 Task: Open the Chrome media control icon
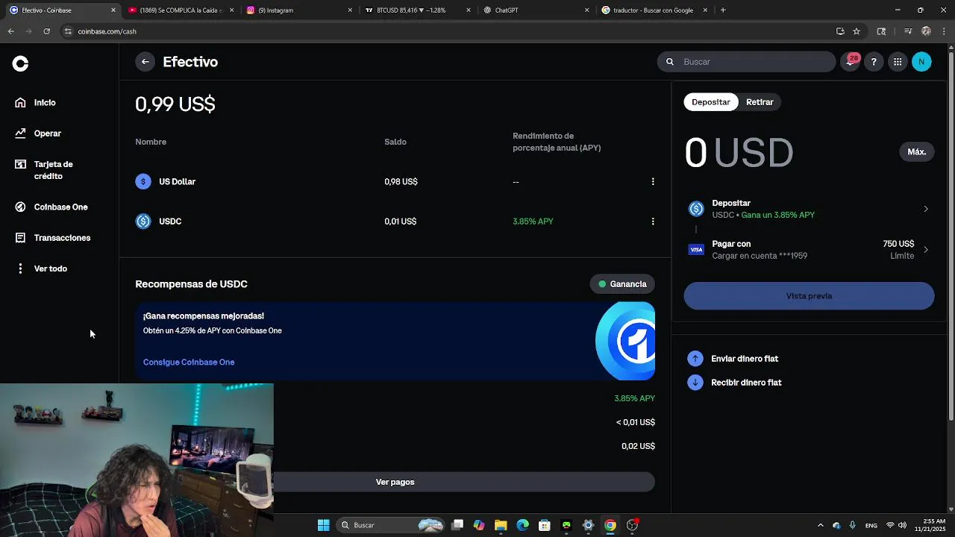(908, 31)
